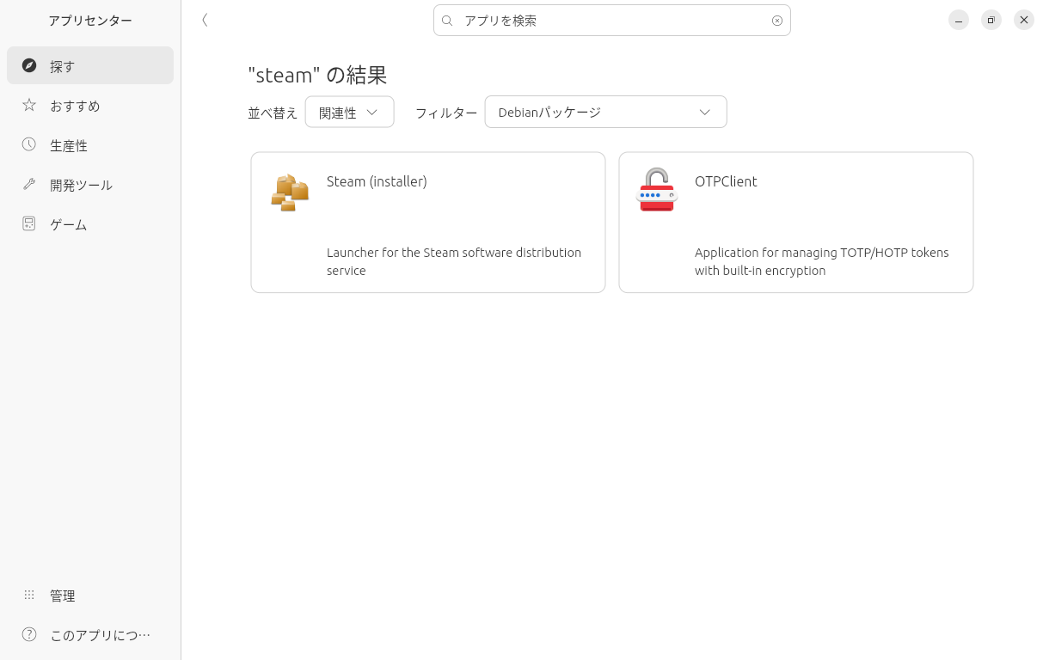Image resolution: width=1043 pixels, height=660 pixels.
Task: Clear the search field with X icon
Action: coord(777,21)
